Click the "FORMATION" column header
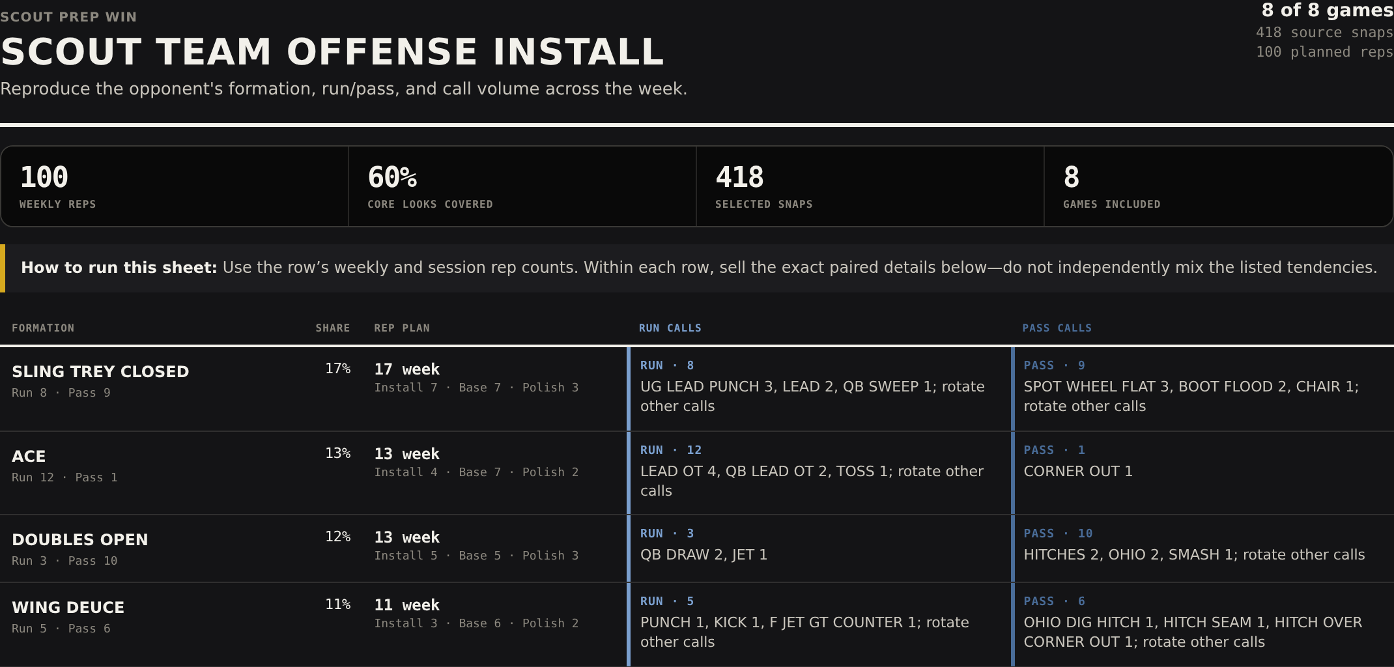This screenshot has height=667, width=1394. (43, 328)
